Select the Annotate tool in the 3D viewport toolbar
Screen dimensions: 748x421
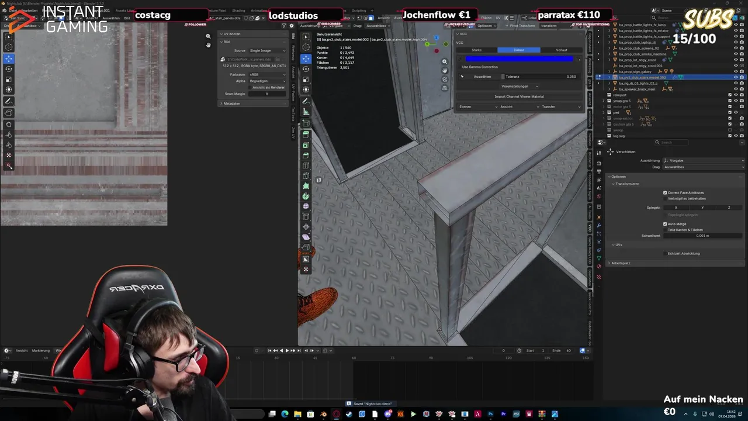point(306,101)
